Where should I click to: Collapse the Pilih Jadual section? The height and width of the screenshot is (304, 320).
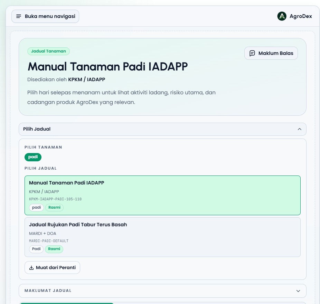tap(162, 129)
